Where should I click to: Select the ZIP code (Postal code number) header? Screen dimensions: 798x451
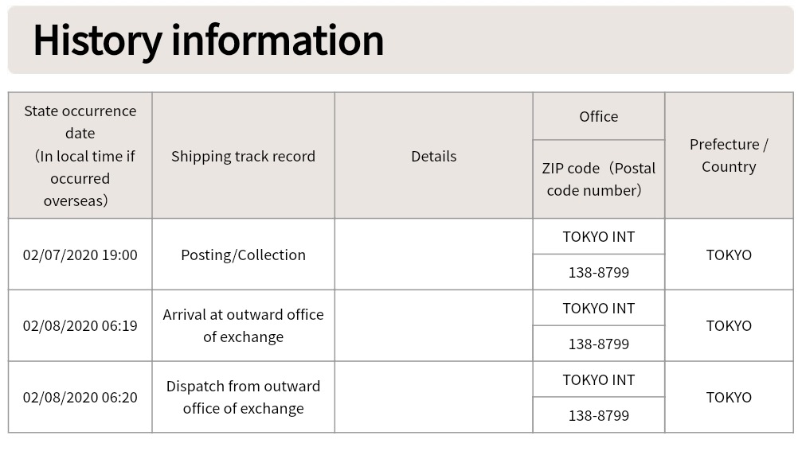coord(599,180)
